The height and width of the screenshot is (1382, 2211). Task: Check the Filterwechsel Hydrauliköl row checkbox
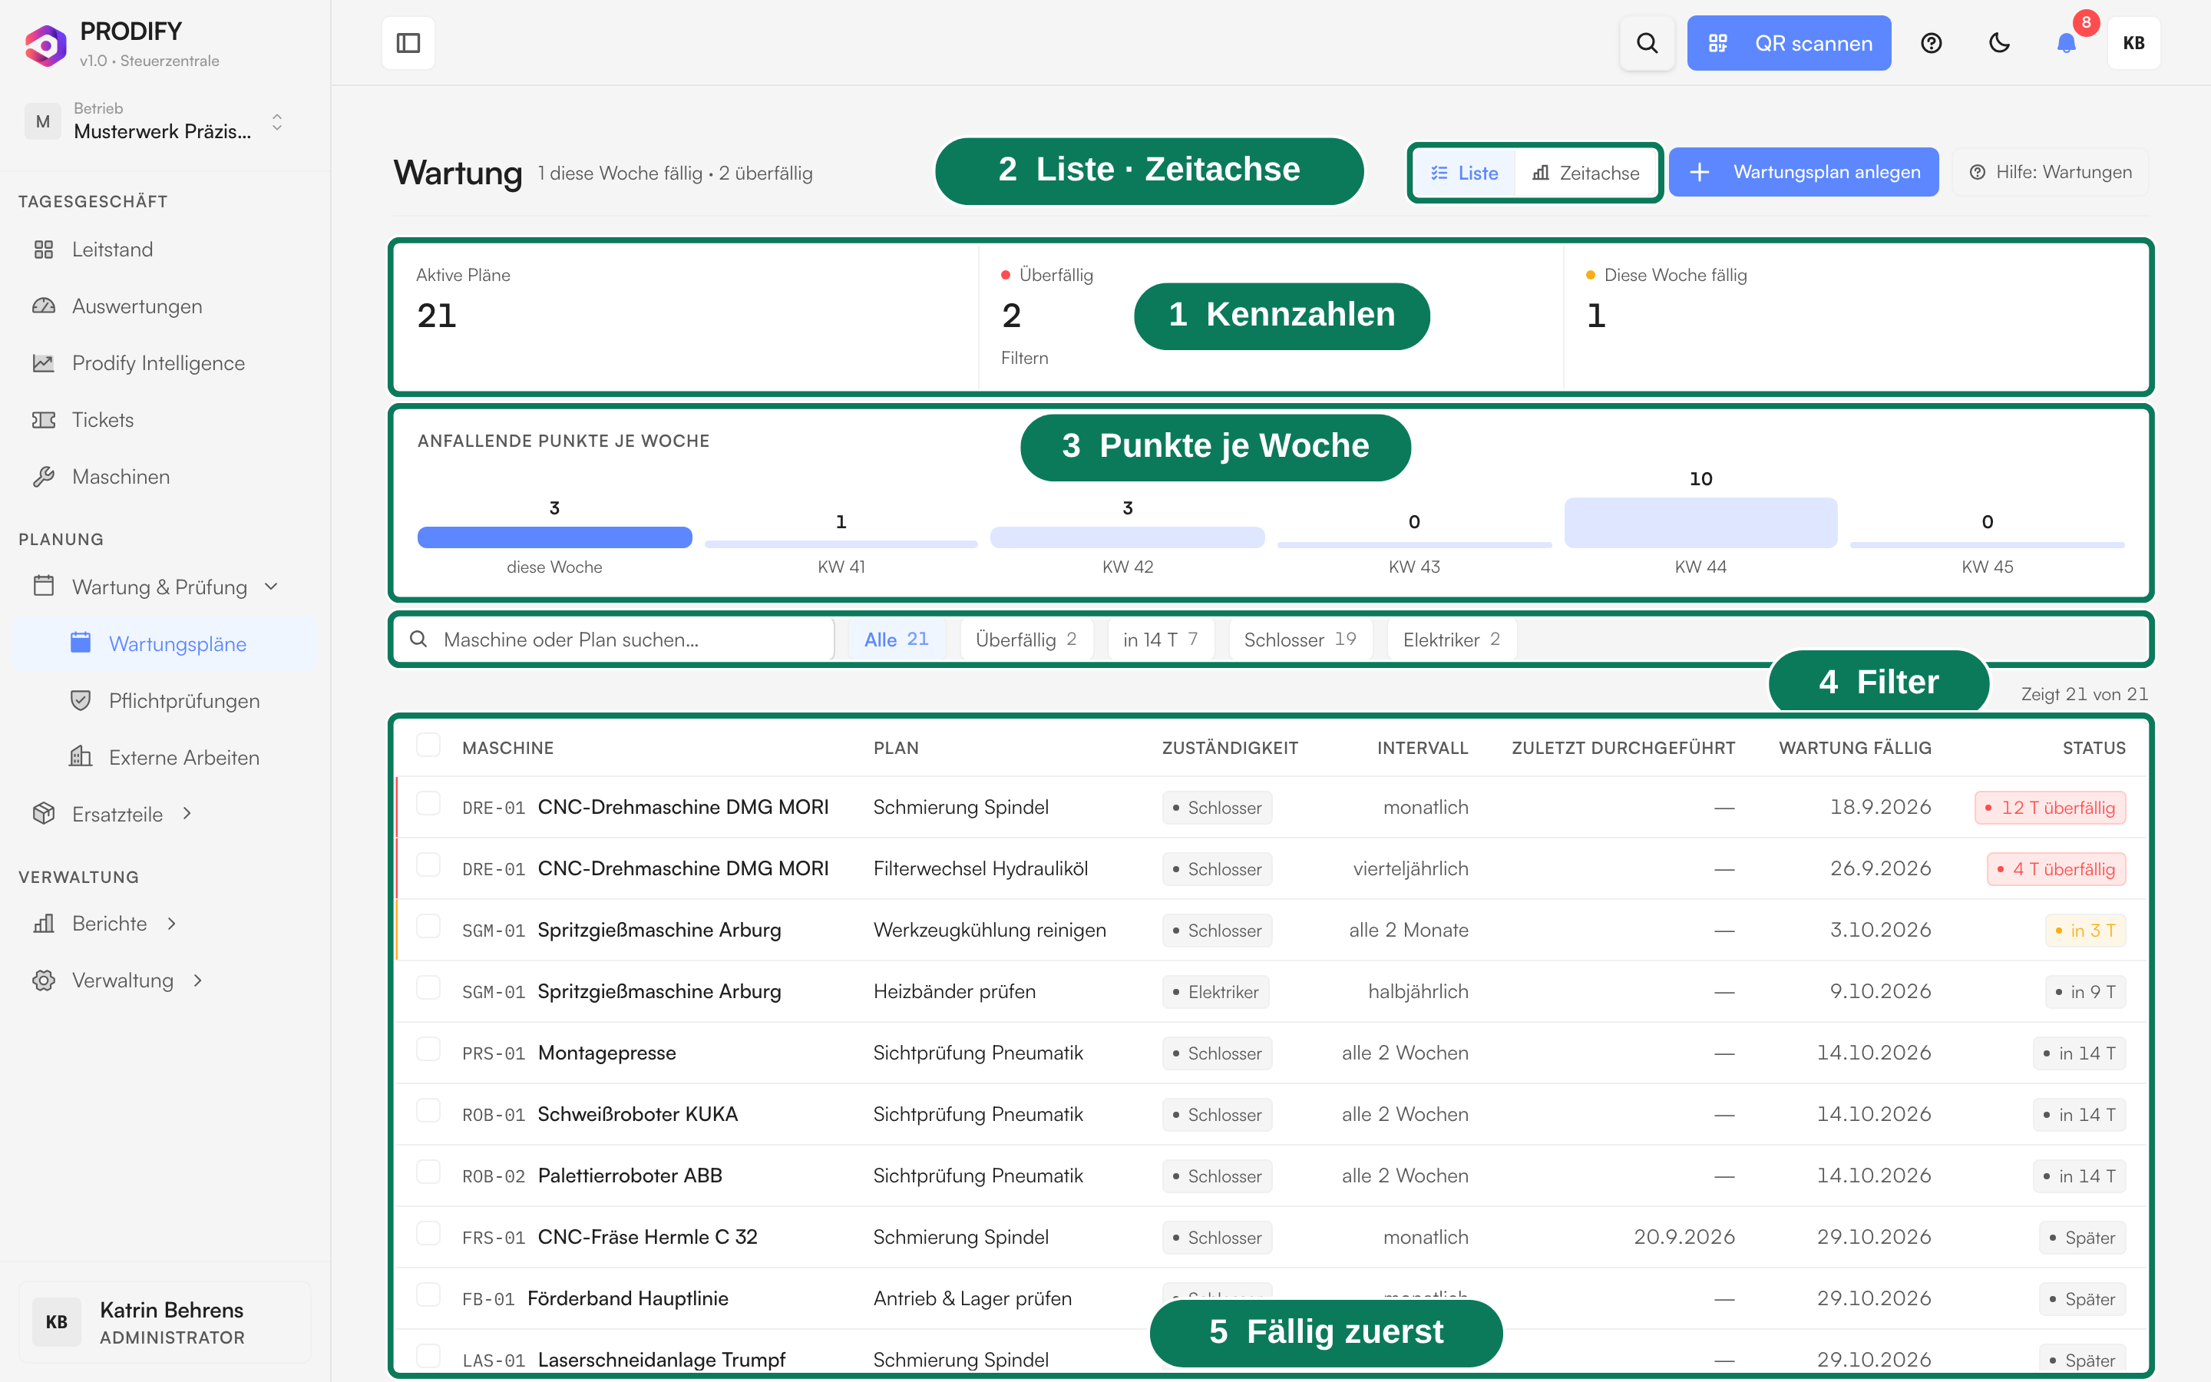pos(428,865)
